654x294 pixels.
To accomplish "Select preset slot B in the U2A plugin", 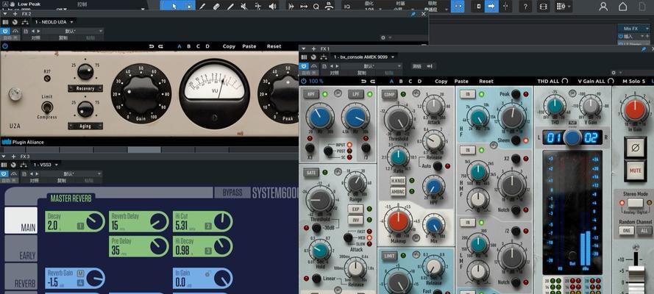I will (188, 46).
